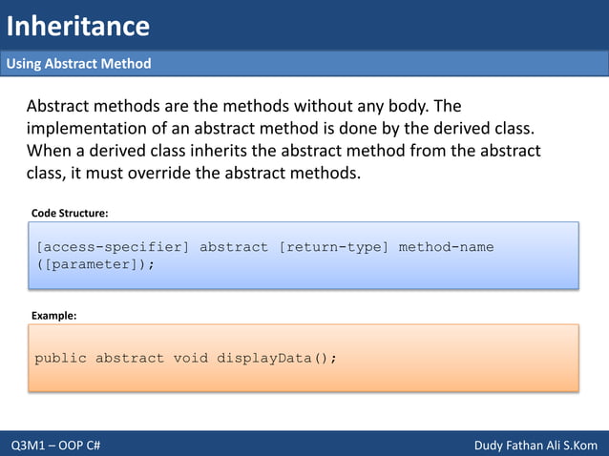Click the [access-specifier] text in code
Screen dimensions: 609x456
click(x=113, y=247)
